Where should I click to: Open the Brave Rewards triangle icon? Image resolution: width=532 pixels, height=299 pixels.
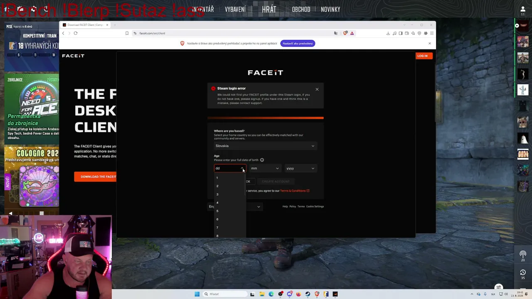pos(352,33)
